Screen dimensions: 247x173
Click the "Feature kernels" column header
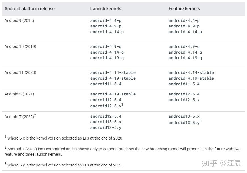(x=184, y=9)
